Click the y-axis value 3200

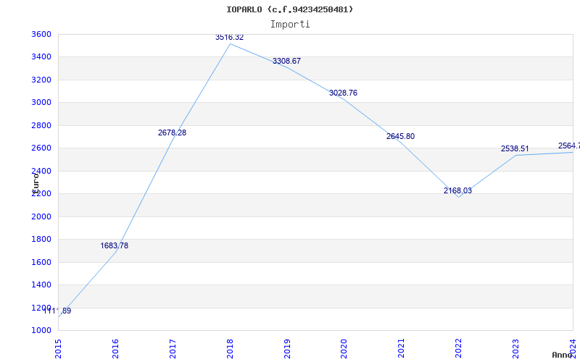pos(41,80)
